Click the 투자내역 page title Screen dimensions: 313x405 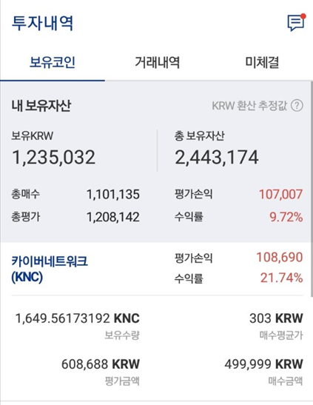(x=42, y=23)
